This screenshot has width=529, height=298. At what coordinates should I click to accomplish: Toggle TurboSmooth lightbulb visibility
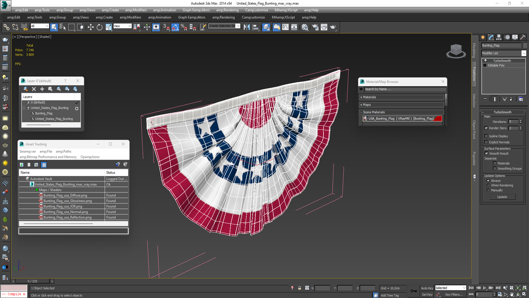485,60
